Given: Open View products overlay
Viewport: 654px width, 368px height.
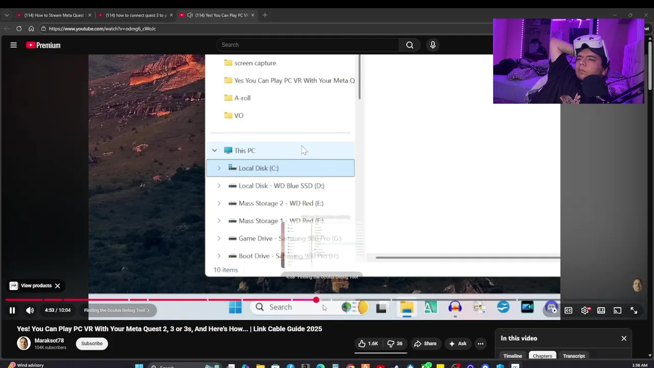Looking at the screenshot, I should point(31,286).
